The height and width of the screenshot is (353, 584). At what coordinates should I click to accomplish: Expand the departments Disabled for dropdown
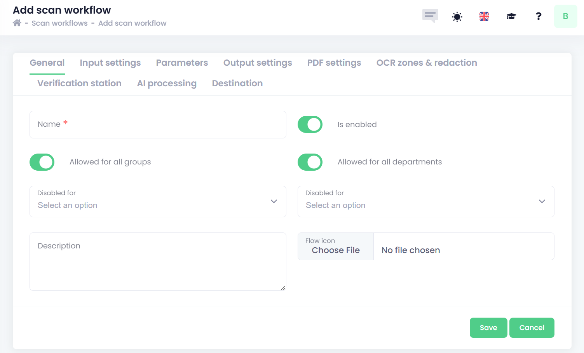click(426, 201)
